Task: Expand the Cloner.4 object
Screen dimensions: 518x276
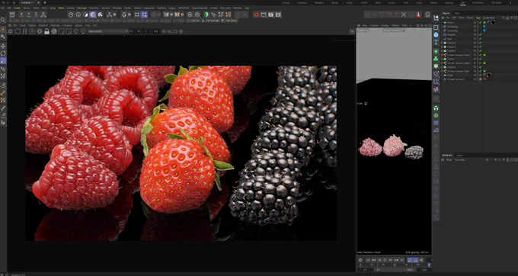Action: (x=442, y=43)
